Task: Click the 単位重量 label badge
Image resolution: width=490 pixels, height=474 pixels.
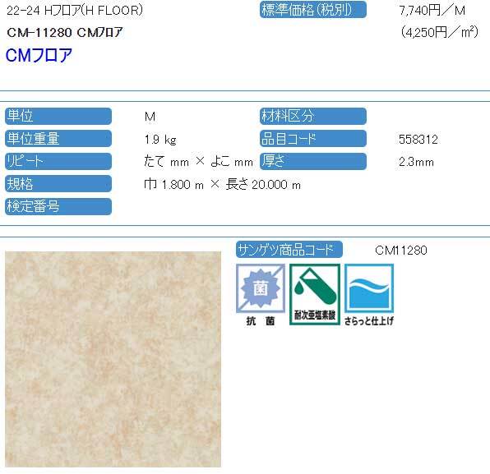Action: [x=58, y=139]
